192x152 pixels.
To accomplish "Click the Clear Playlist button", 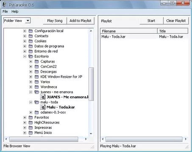I will tap(176, 21).
